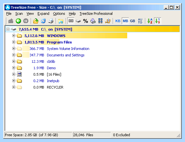Click System Volume Information folder icon
This screenshot has width=185, height=142.
19,49
